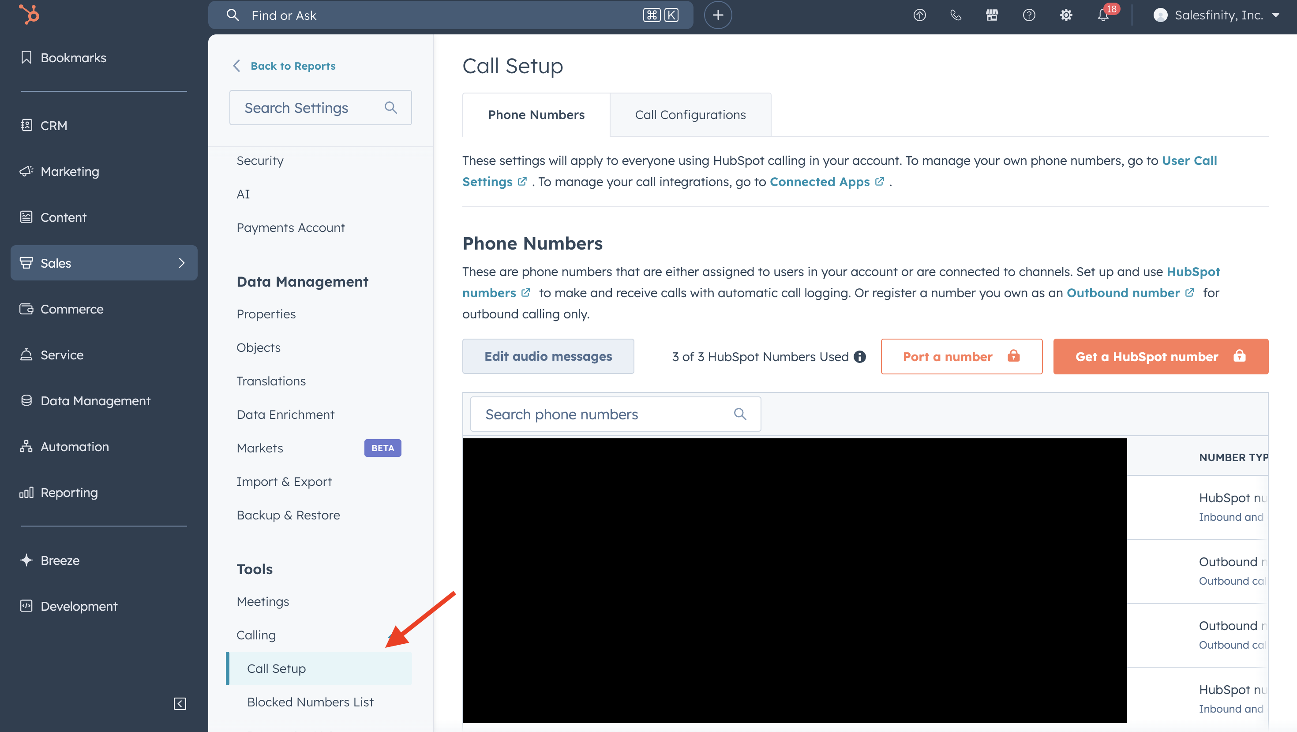
Task: Open the marketplace storefront icon
Action: tap(992, 15)
